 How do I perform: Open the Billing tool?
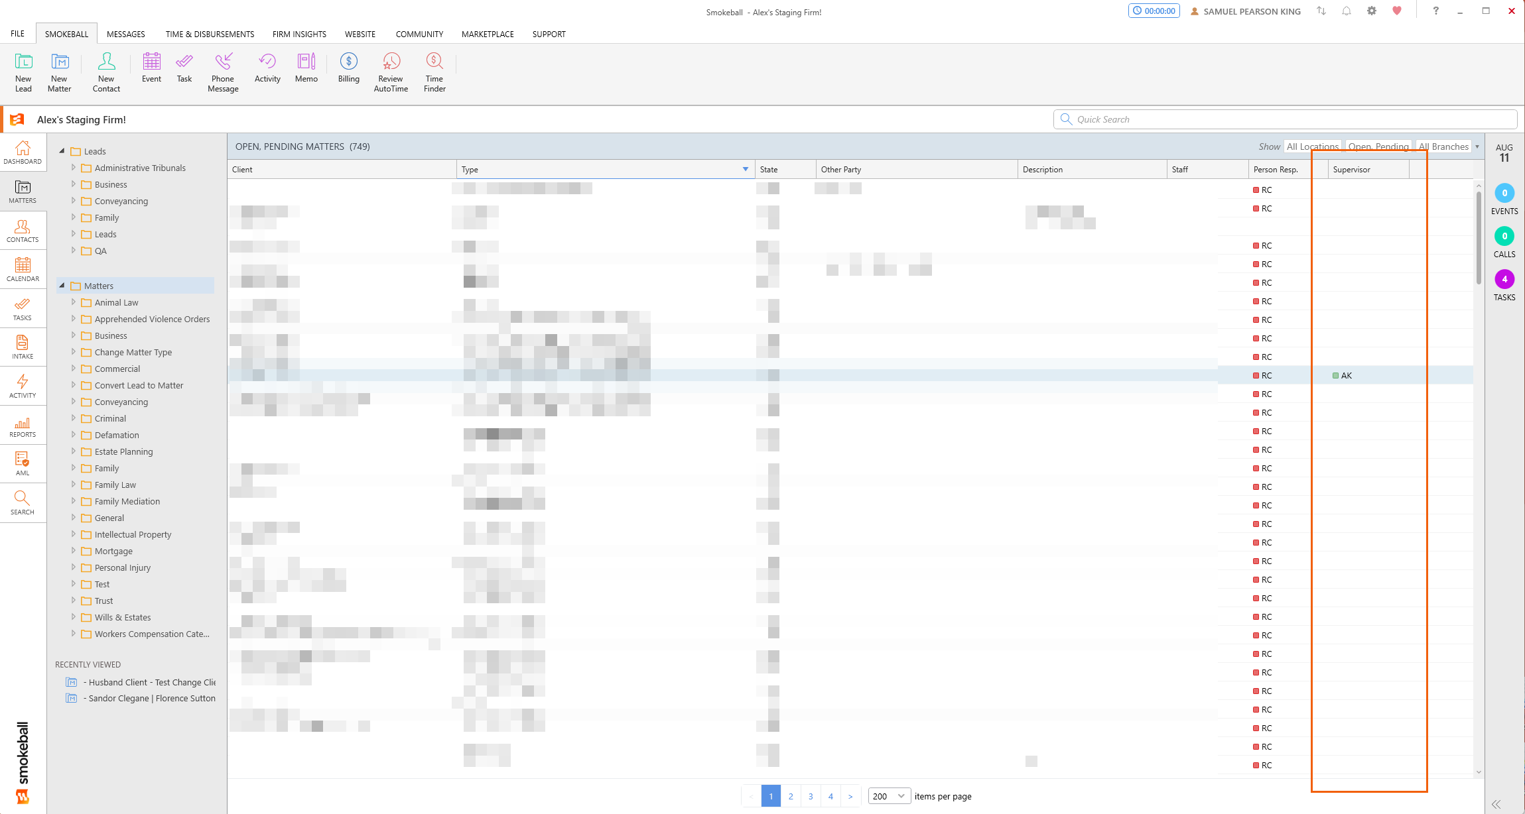coord(349,68)
